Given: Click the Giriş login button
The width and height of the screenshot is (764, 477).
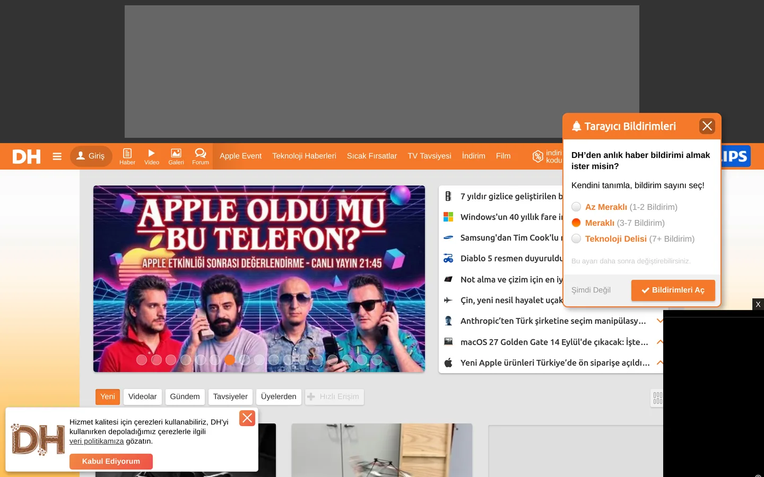Looking at the screenshot, I should [91, 156].
